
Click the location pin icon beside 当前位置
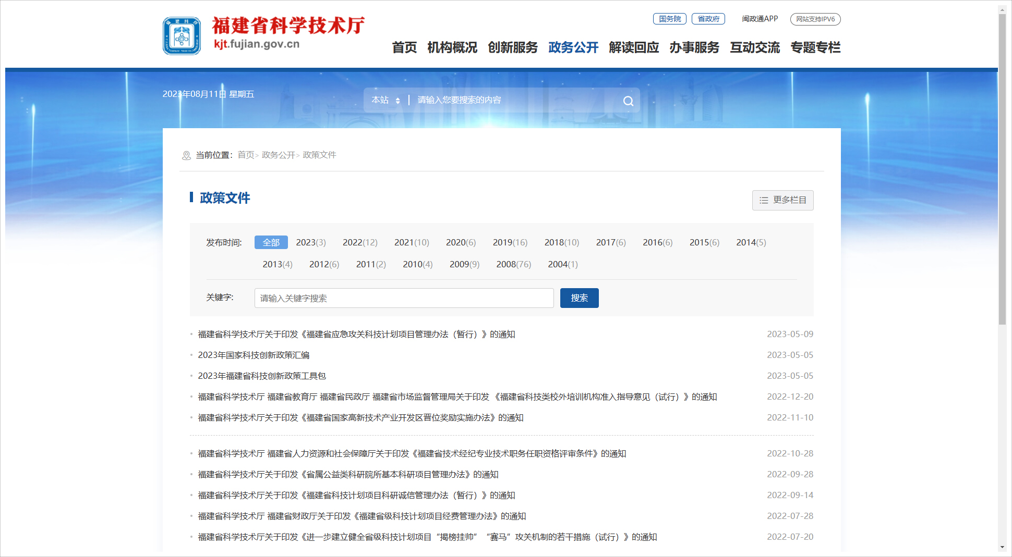click(x=186, y=155)
